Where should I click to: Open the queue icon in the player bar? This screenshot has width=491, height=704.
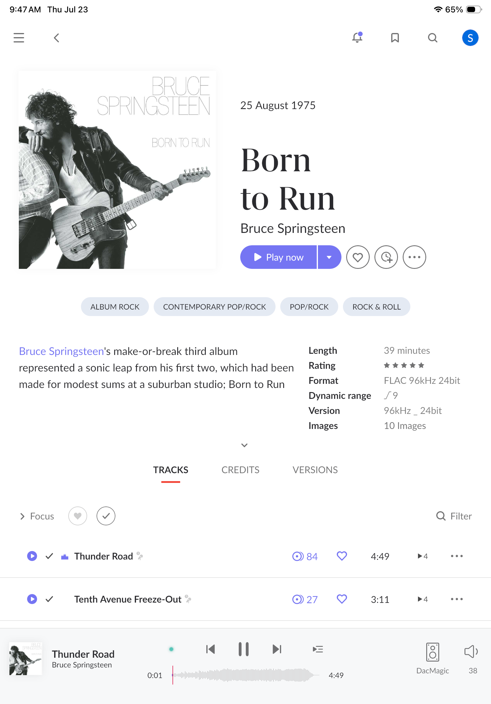coord(318,649)
